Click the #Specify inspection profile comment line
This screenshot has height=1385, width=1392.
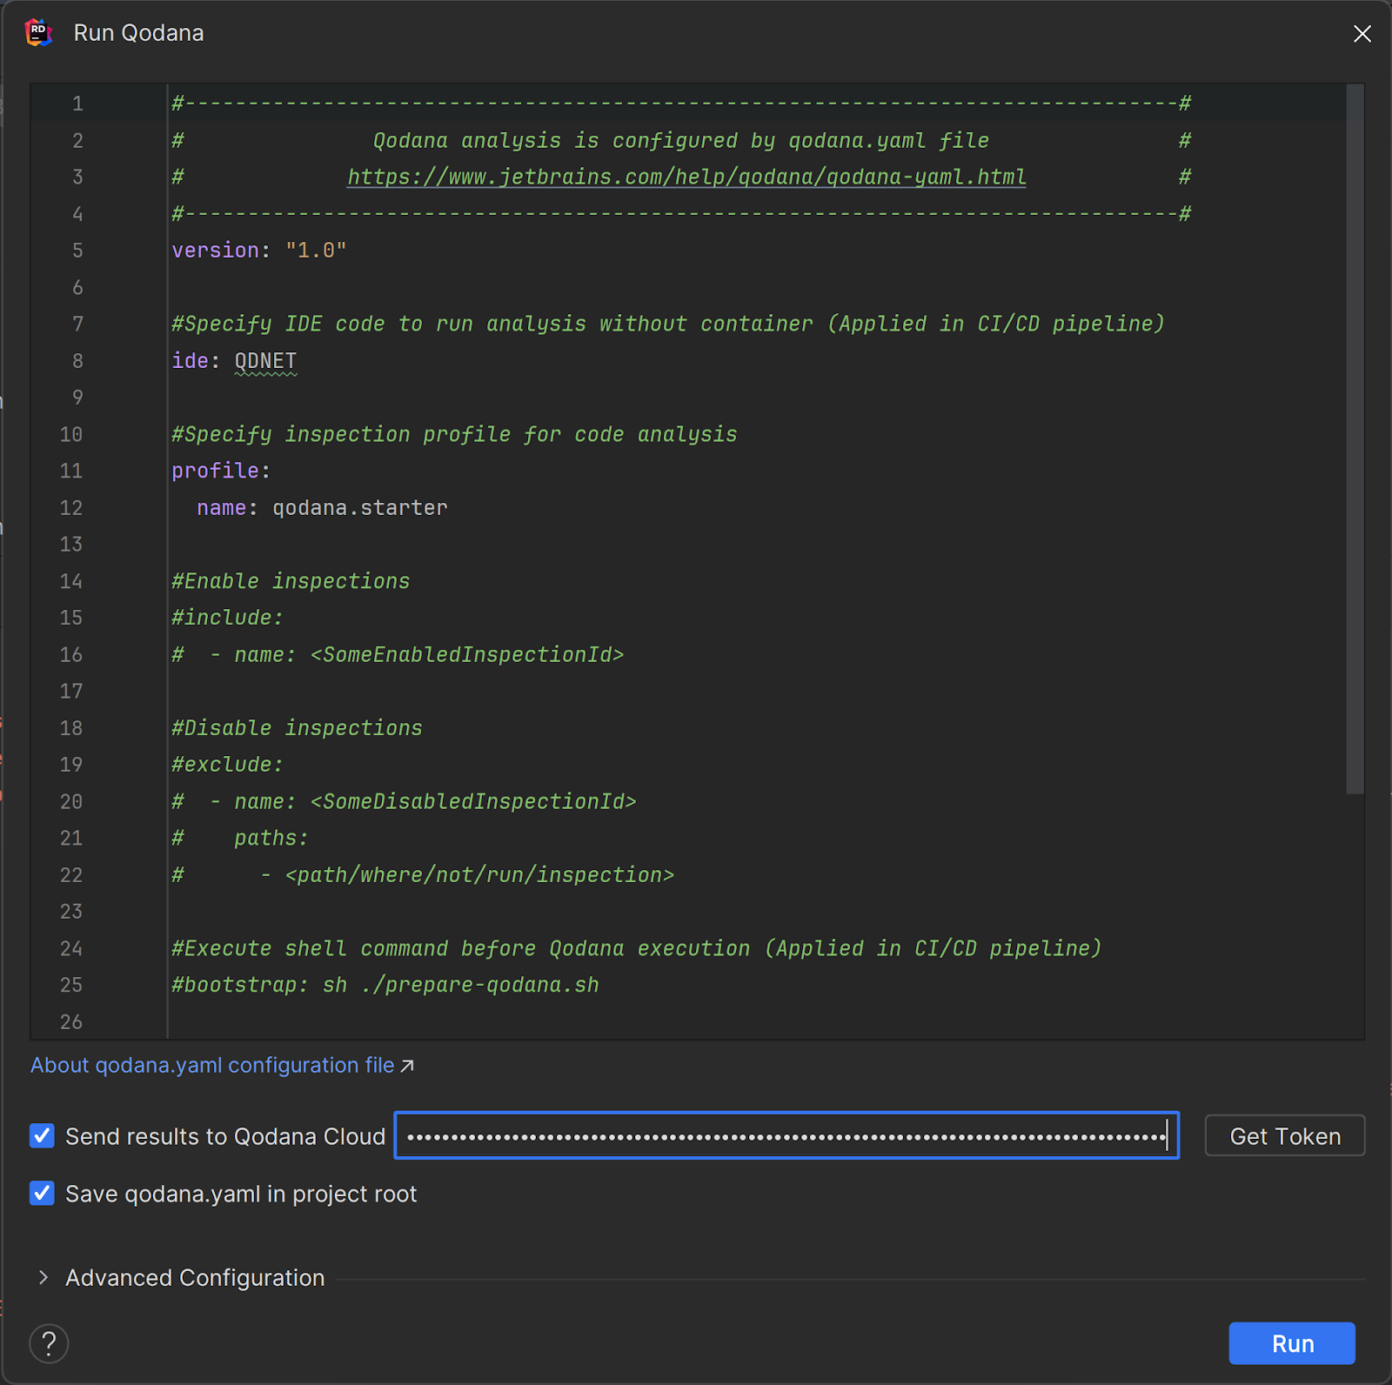pos(454,434)
